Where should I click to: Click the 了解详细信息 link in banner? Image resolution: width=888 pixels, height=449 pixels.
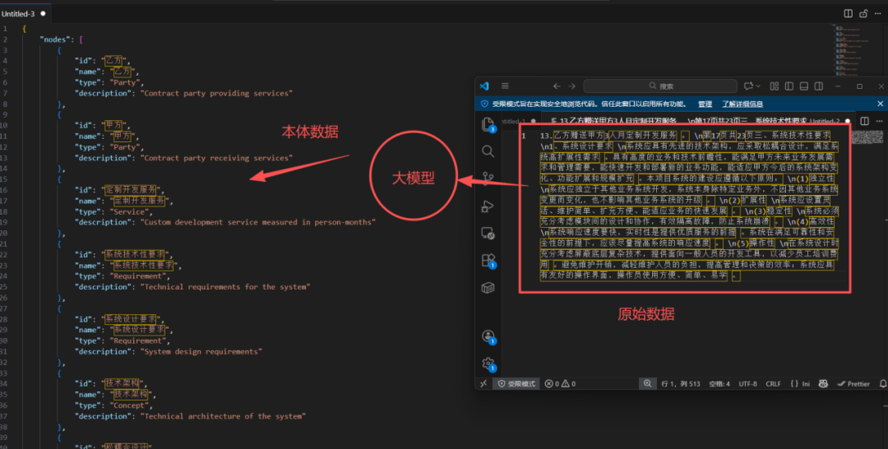(x=742, y=104)
